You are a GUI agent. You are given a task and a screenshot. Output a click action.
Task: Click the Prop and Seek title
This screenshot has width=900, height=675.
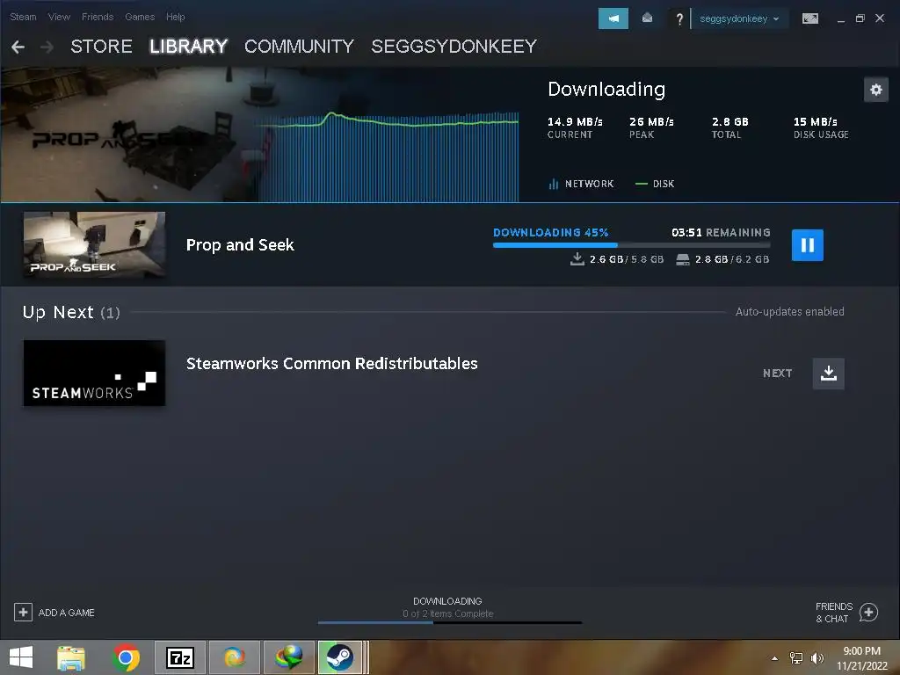(240, 245)
